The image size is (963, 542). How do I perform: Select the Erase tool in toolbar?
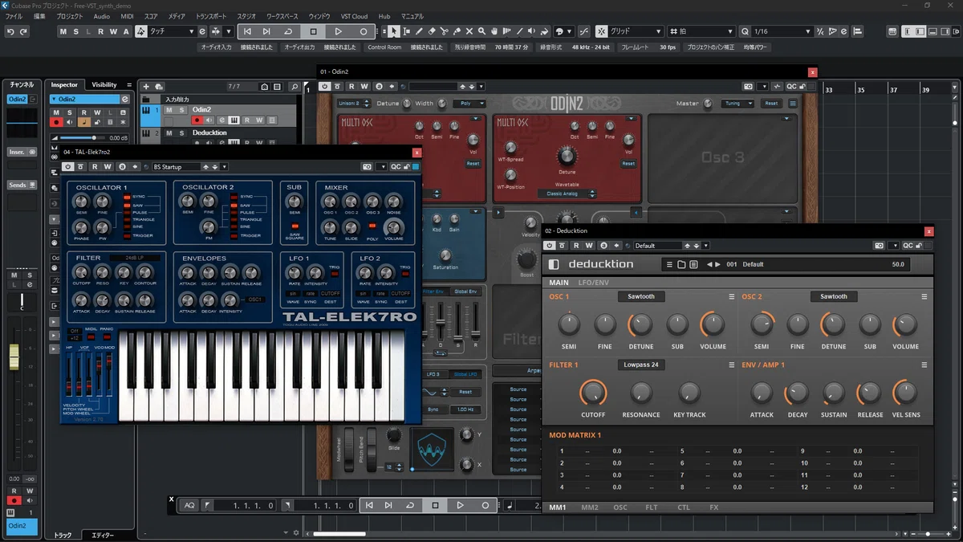[x=432, y=31]
